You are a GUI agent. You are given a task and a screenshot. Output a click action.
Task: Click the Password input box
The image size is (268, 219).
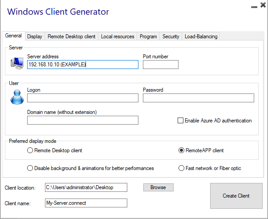click(x=198, y=98)
